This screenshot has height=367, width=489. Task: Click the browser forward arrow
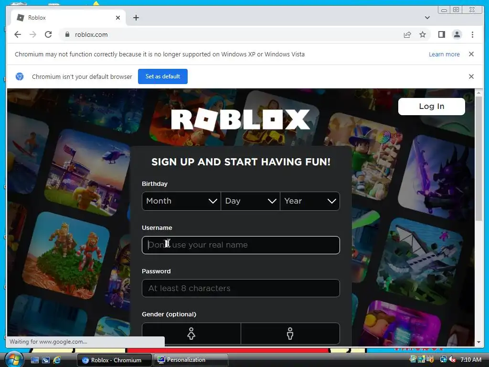[33, 34]
